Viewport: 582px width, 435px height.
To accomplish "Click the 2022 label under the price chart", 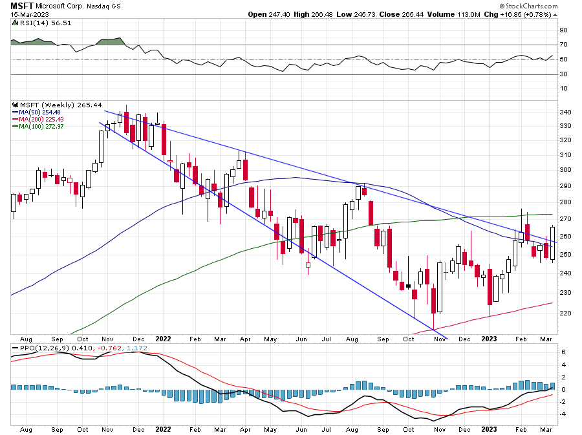I will (x=164, y=339).
